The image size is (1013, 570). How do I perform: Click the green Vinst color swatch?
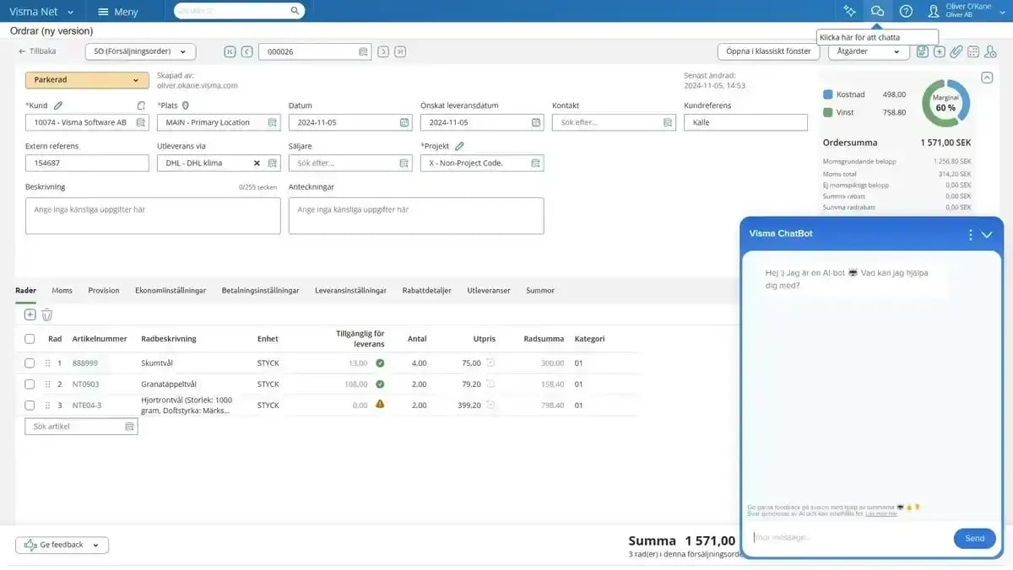[x=827, y=112]
